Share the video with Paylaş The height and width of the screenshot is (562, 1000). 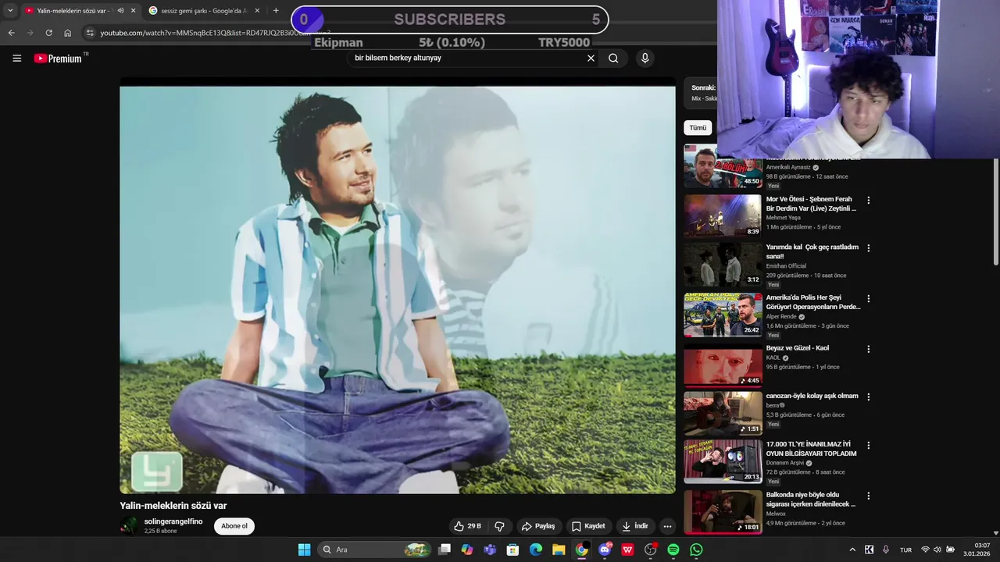(x=538, y=526)
